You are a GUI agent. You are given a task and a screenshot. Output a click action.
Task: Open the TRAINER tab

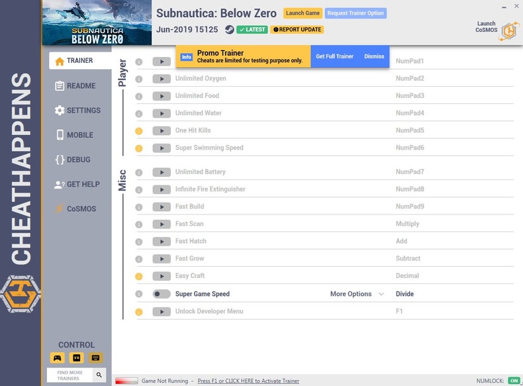80,61
